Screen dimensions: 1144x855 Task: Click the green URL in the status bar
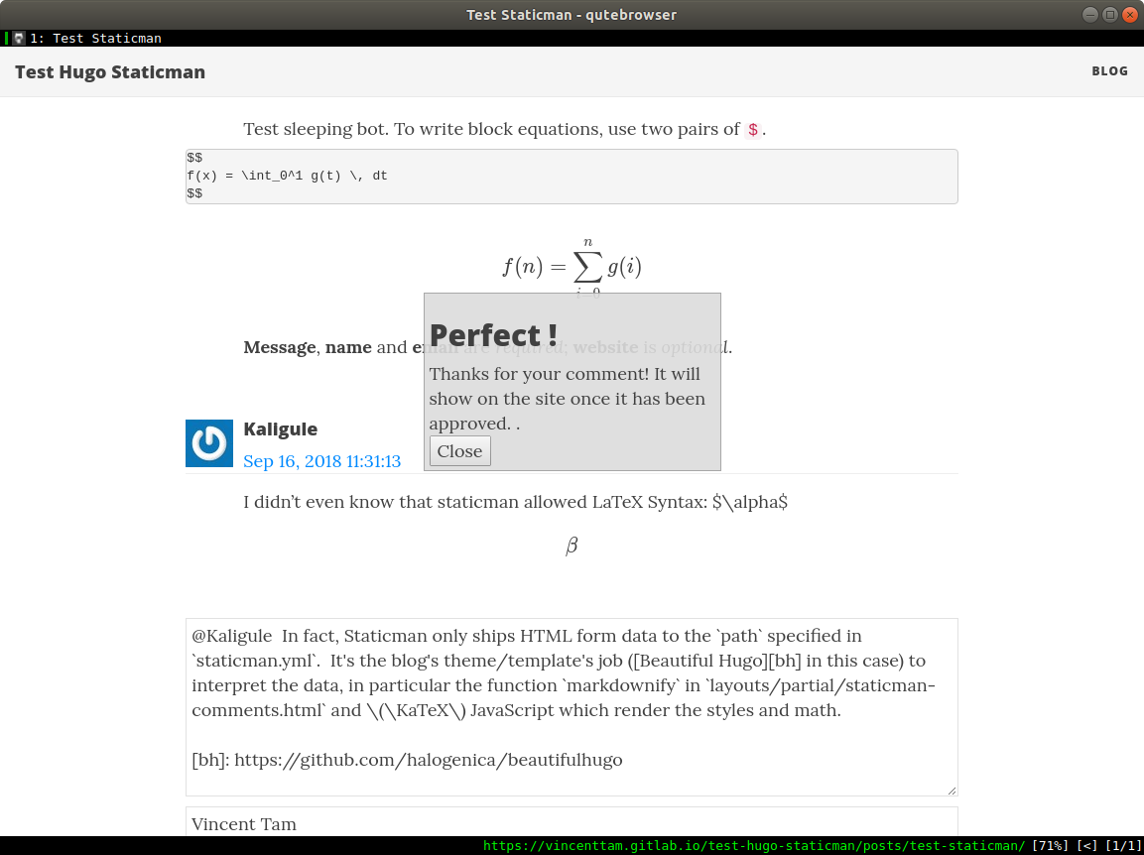coord(753,846)
